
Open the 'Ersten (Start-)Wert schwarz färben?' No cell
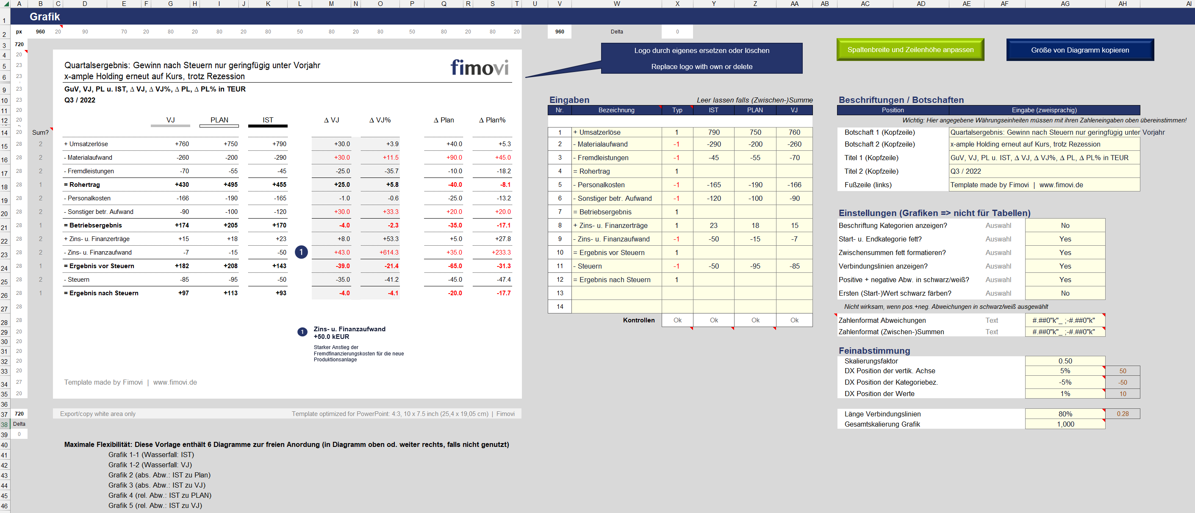(x=1065, y=293)
